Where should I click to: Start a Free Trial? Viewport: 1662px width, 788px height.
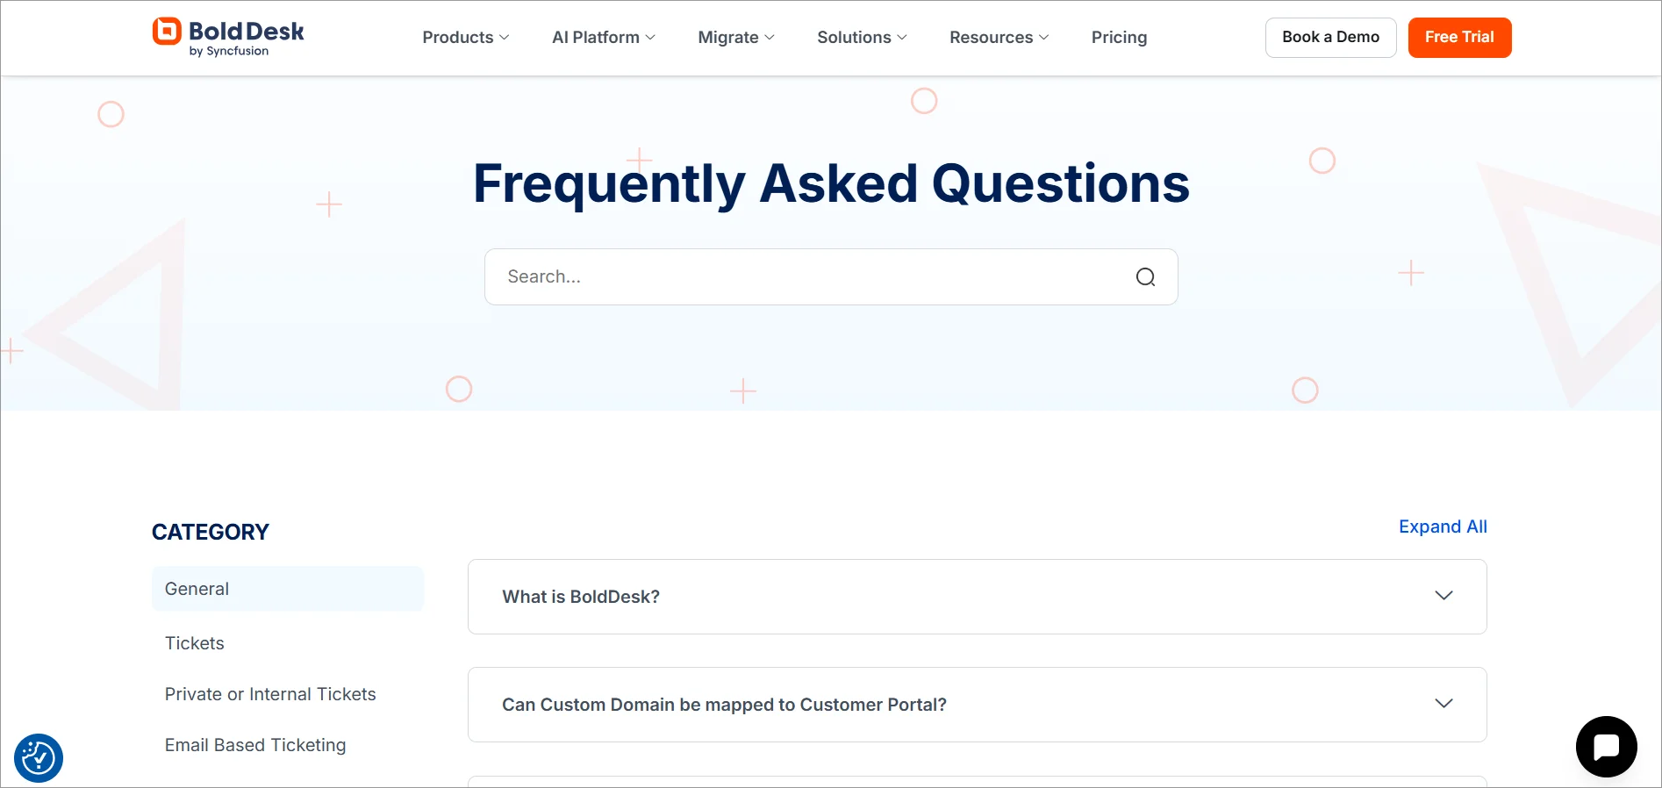(x=1459, y=38)
